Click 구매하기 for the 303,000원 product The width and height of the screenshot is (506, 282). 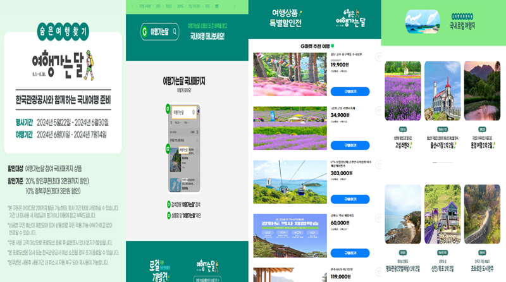350,199
